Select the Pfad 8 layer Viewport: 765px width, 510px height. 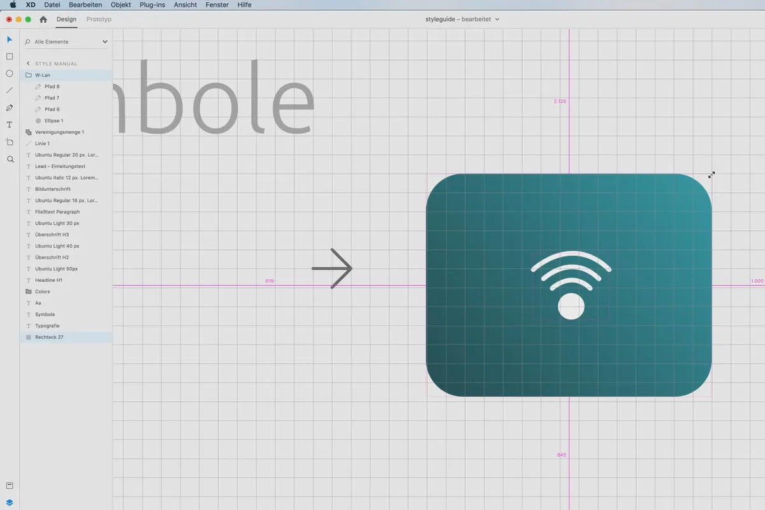pyautogui.click(x=66, y=87)
